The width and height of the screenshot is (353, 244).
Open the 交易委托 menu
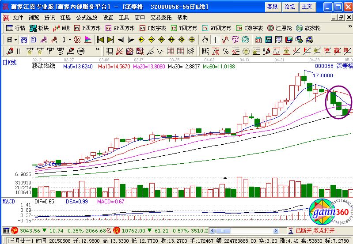coord(161,18)
